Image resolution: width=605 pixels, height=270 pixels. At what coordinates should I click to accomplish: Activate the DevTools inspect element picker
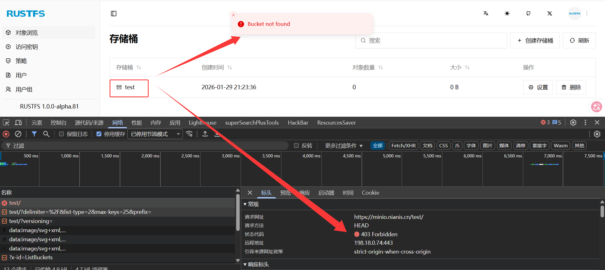click(6, 122)
